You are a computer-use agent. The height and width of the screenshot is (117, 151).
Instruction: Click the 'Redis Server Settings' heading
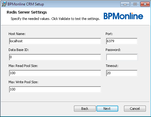pyautogui.click(x=27, y=12)
